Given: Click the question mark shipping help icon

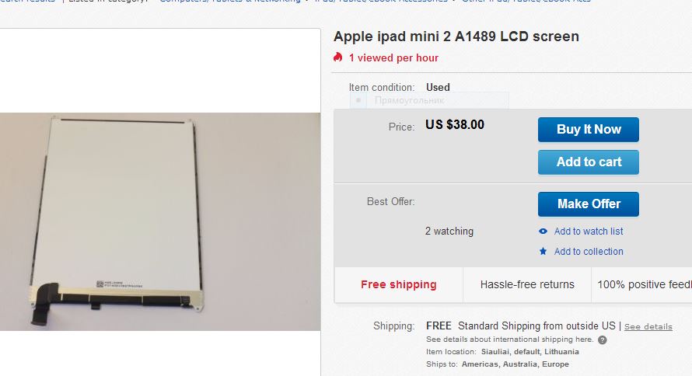Looking at the screenshot, I should click(x=602, y=339).
